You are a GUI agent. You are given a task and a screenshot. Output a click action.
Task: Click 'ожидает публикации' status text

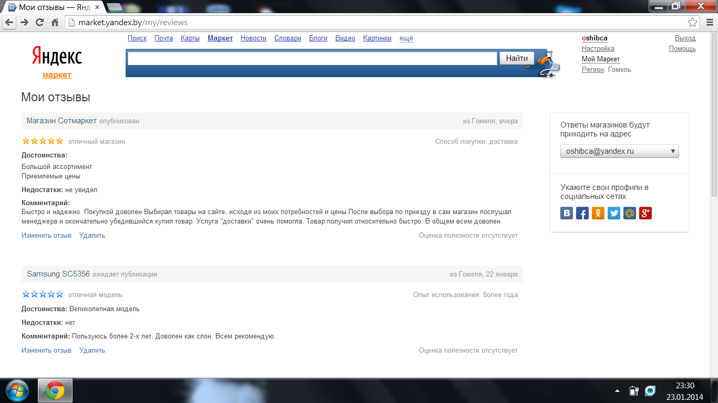click(x=125, y=274)
